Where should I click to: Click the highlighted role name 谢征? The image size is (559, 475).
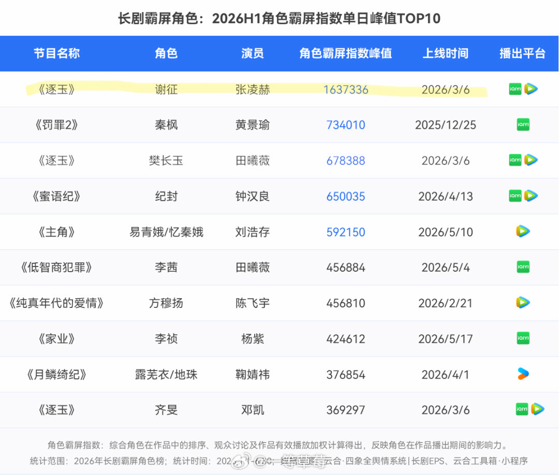166,90
